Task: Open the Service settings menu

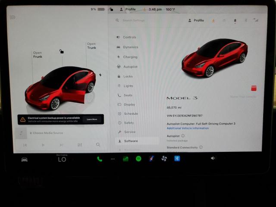Action: coord(127,132)
